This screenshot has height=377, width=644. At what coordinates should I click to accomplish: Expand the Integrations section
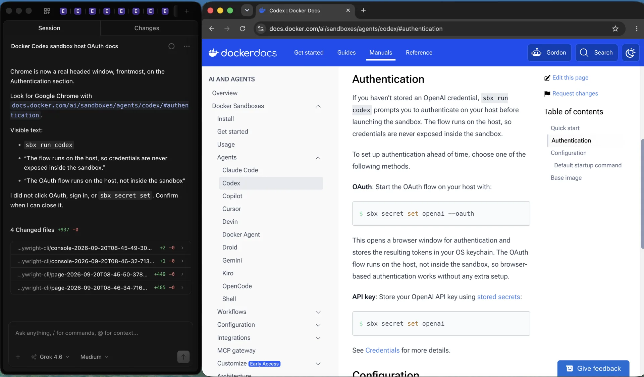click(x=318, y=338)
